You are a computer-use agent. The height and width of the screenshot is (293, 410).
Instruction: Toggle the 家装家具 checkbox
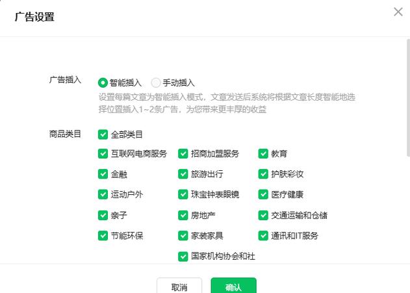coord(183,236)
